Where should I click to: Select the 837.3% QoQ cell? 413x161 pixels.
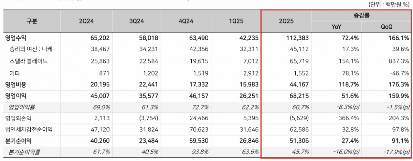(x=400, y=61)
